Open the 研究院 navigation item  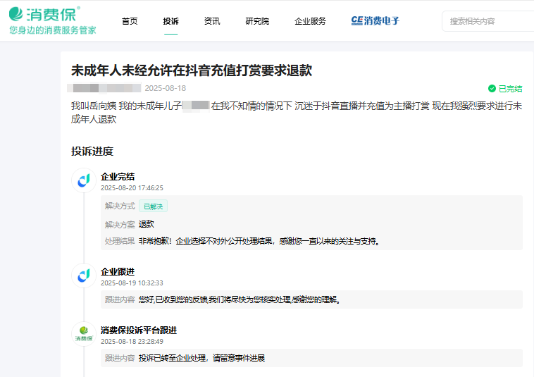(257, 21)
